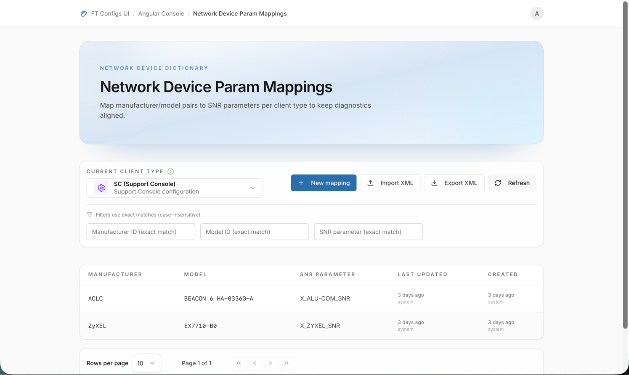The height and width of the screenshot is (375, 629).
Task: Click the MODEL column header
Action: click(196, 275)
